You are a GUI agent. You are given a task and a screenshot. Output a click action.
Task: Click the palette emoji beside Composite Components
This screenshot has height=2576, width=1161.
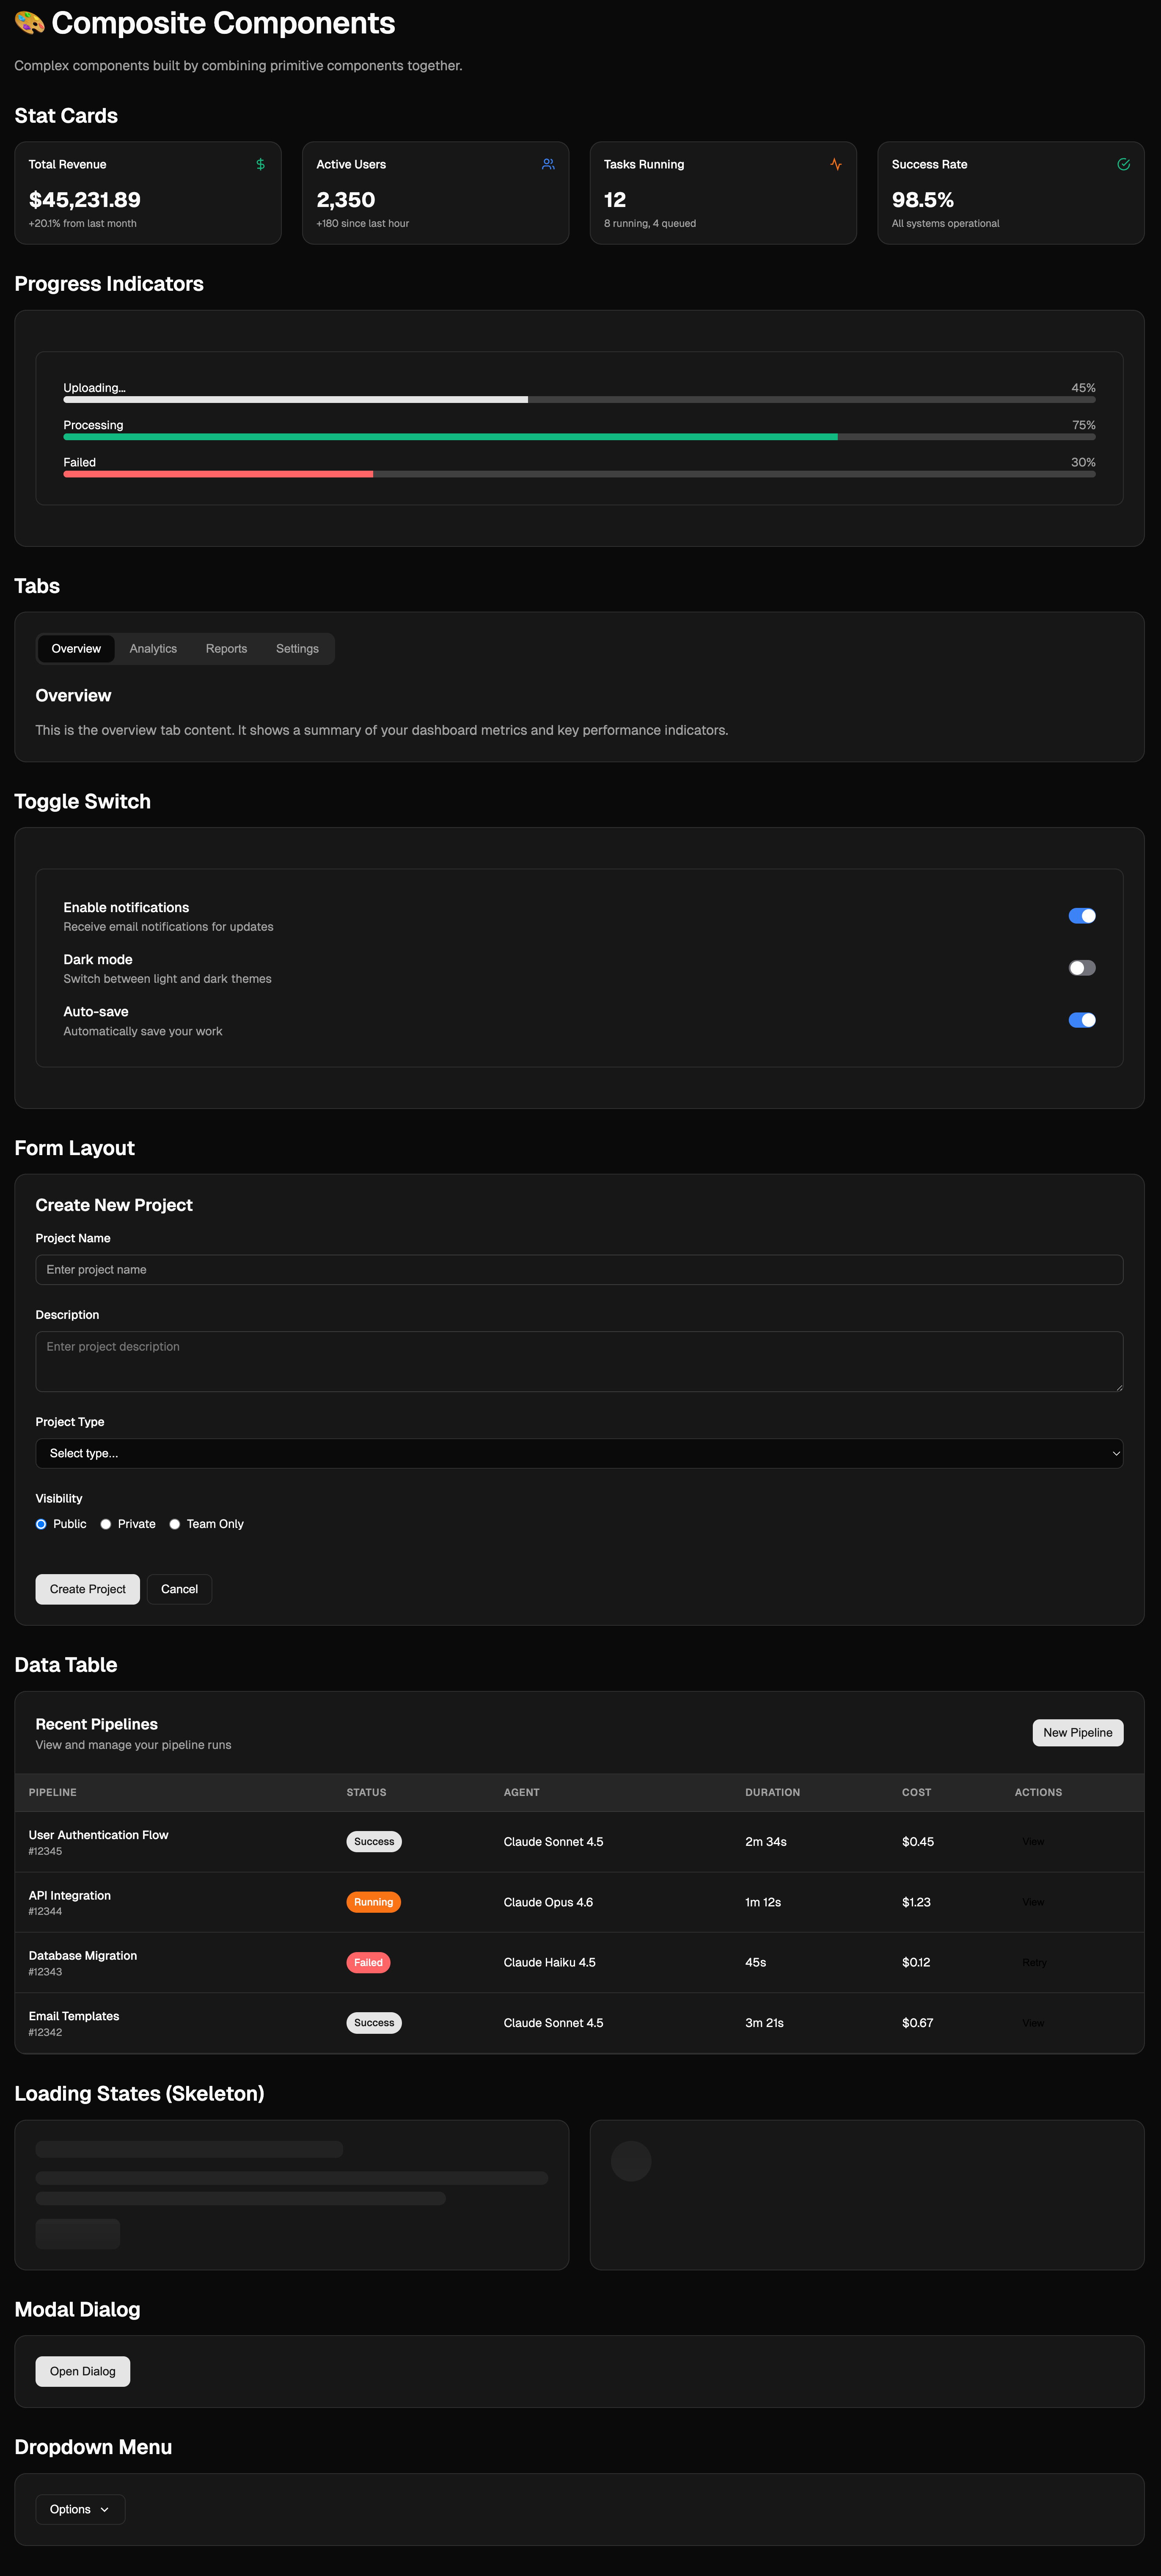click(x=29, y=23)
